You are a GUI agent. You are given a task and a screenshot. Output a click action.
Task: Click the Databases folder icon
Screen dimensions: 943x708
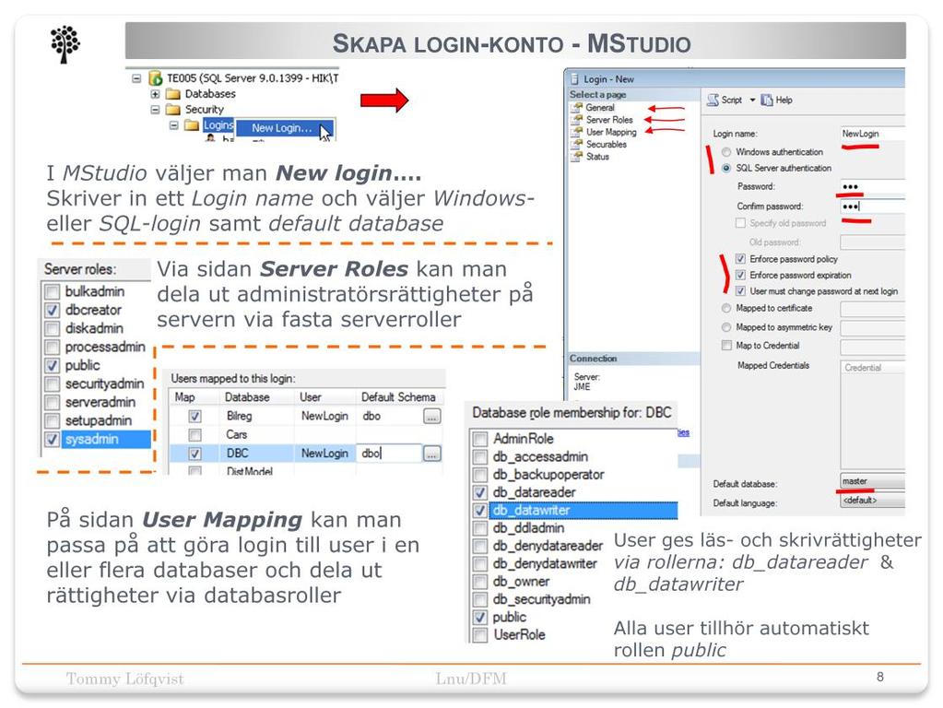tap(173, 94)
